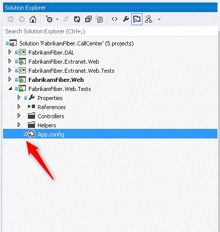Select the Solution 'FabrikamFiber.CallCenter' root node
The image size is (220, 232).
point(77,43)
